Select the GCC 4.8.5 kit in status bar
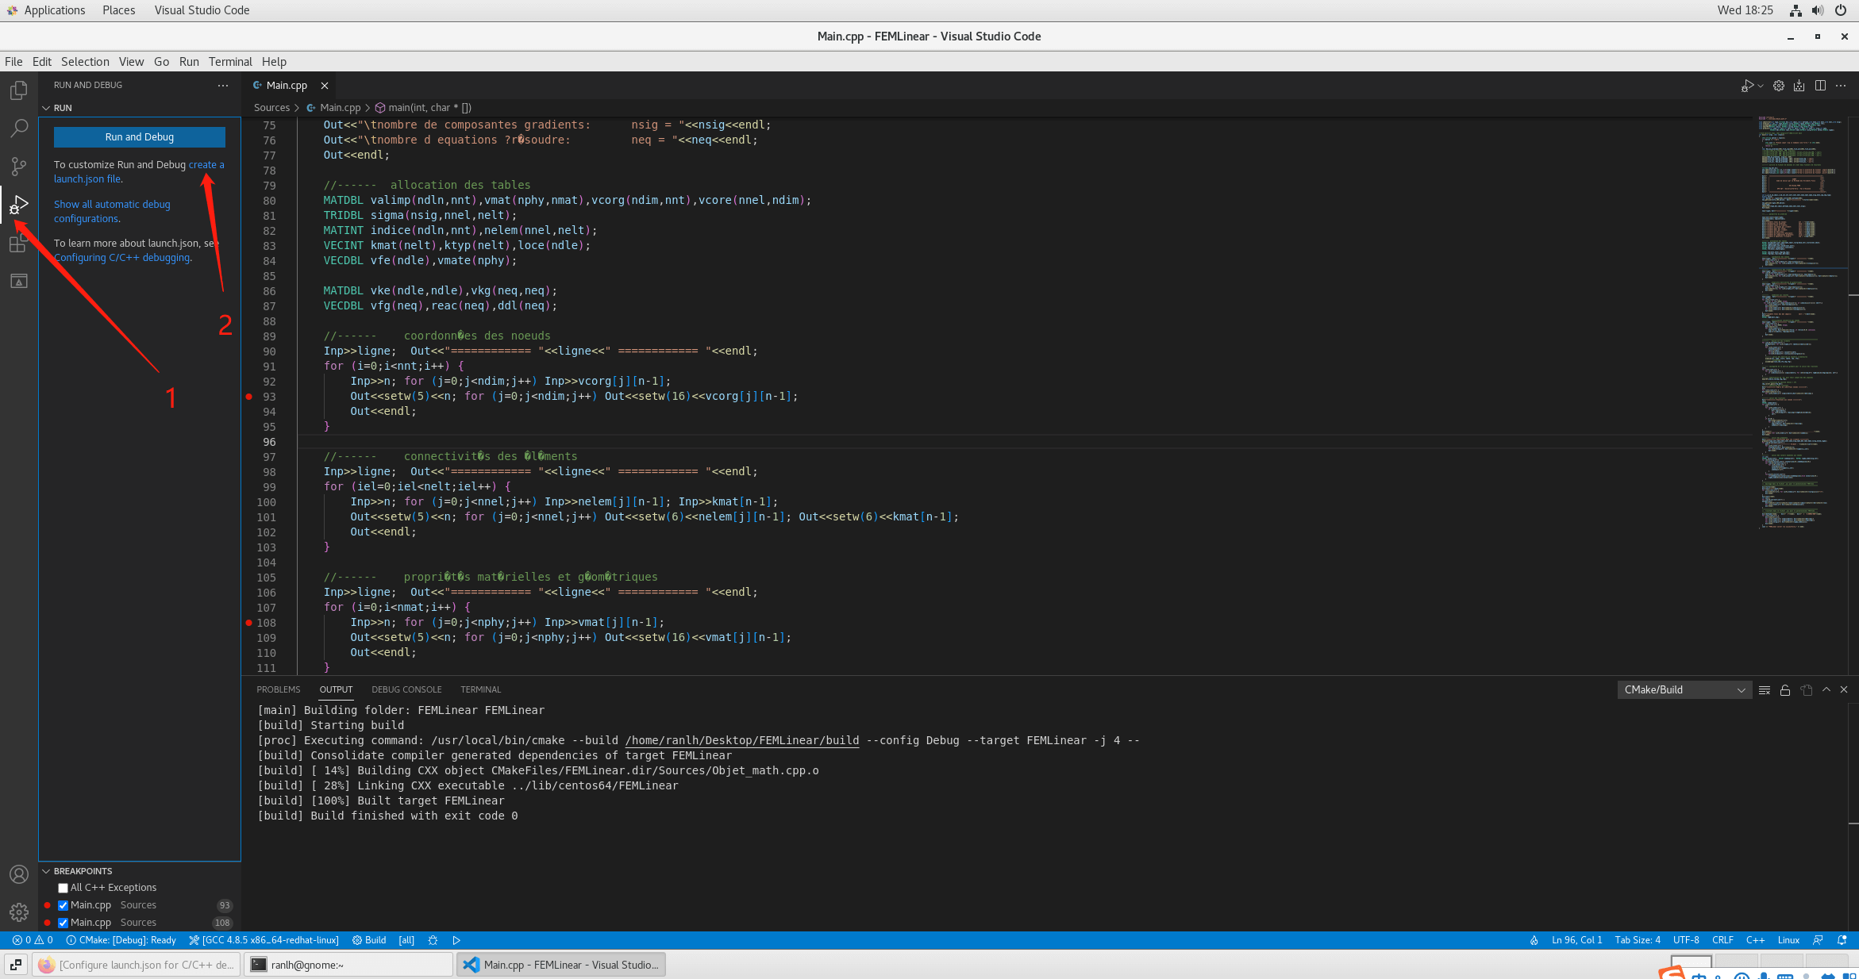Image resolution: width=1859 pixels, height=979 pixels. coord(264,940)
